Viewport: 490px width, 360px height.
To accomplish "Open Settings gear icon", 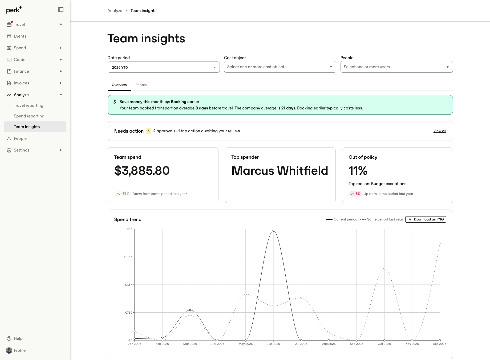I will [x=9, y=150].
